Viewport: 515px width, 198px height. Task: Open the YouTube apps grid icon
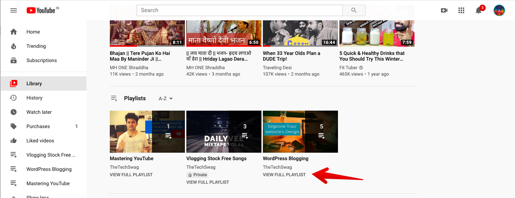point(461,10)
